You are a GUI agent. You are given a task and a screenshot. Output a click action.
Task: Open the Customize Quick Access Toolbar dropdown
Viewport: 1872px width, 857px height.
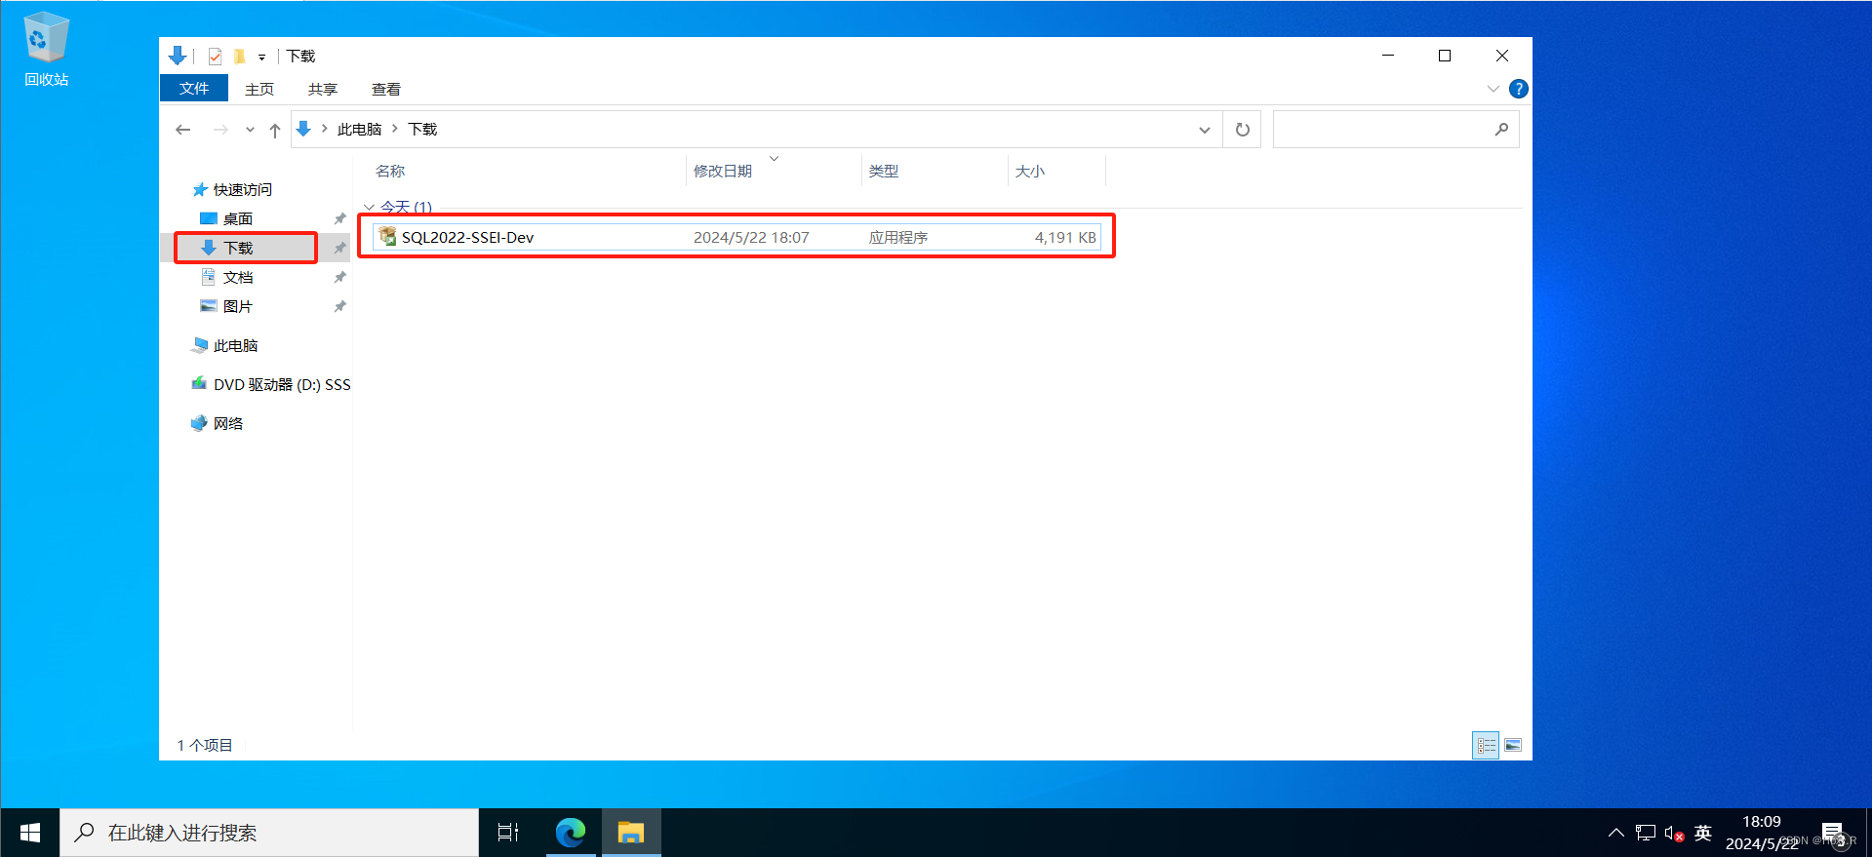[x=261, y=58]
